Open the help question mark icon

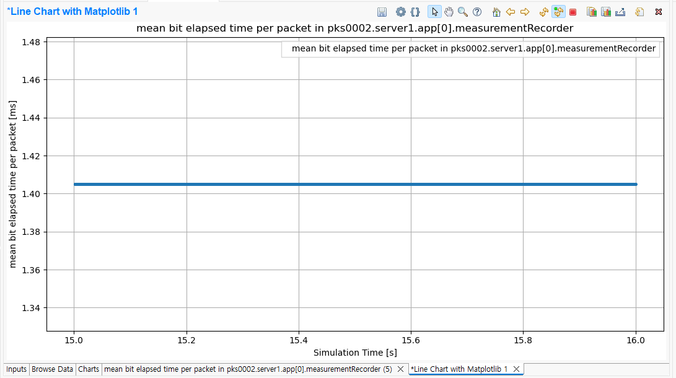(477, 12)
